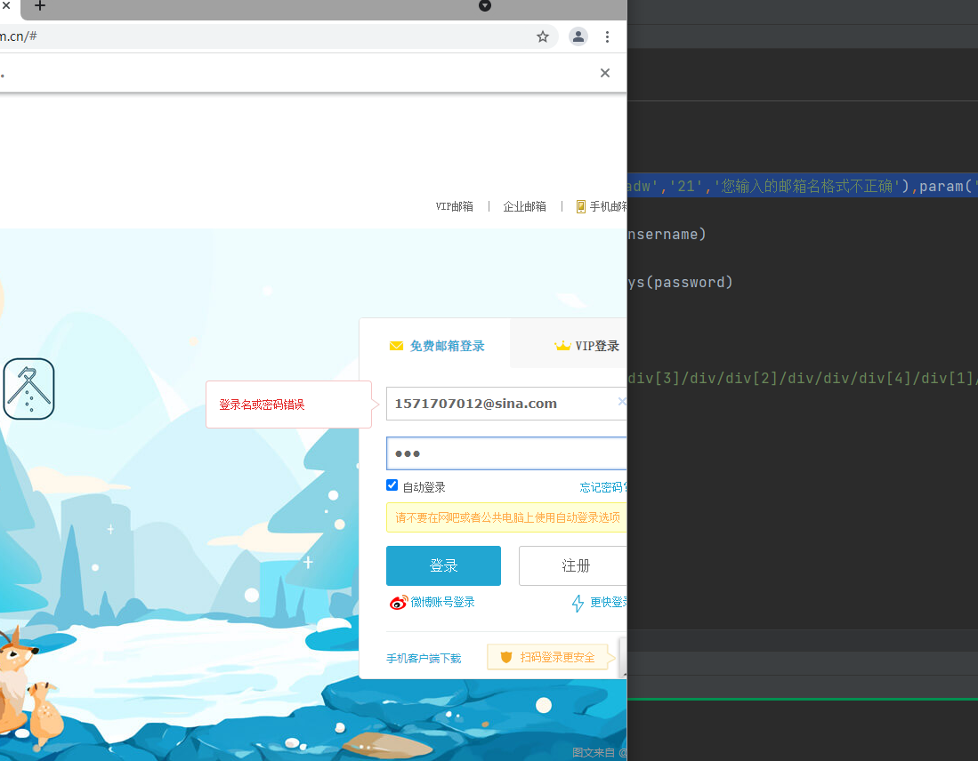Viewport: 978px width, 761px height.
Task: Click the code line ending in sername)
Action: (667, 235)
